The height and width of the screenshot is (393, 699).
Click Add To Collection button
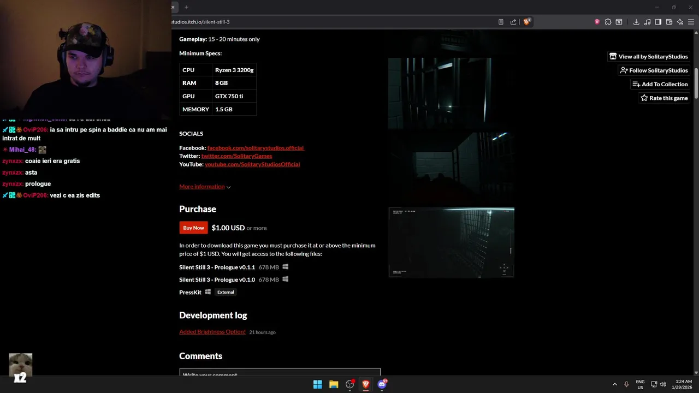pos(660,84)
